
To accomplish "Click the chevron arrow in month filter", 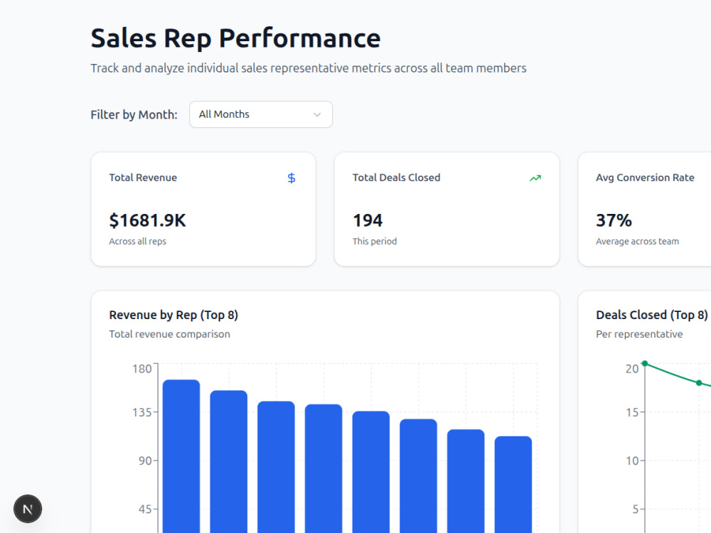I will click(x=317, y=114).
